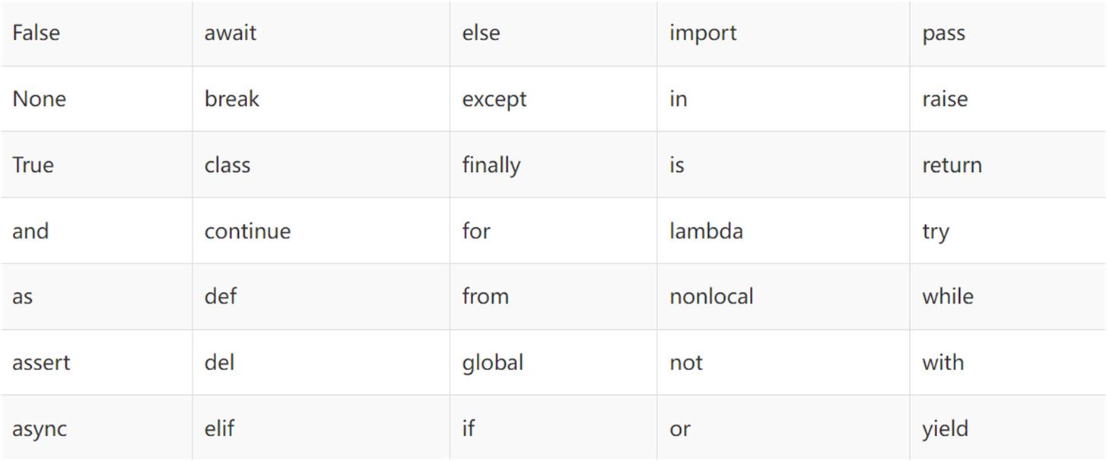Click the 'break' keyword
Image resolution: width=1107 pixels, height=461 pixels.
pyautogui.click(x=231, y=99)
